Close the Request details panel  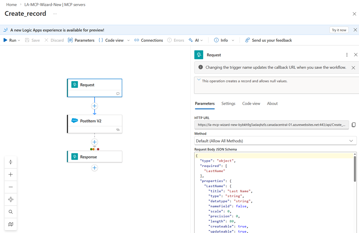tap(356, 55)
